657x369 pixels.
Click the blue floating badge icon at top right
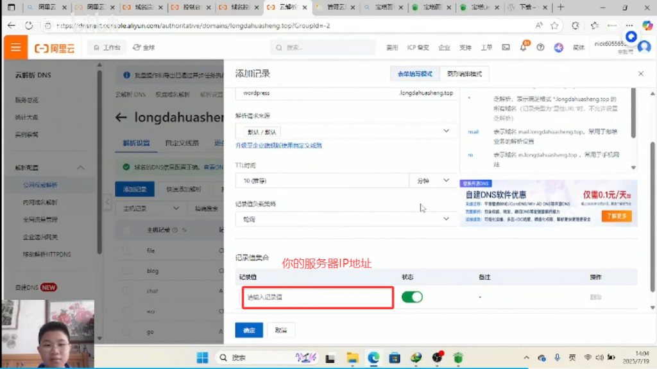631,37
